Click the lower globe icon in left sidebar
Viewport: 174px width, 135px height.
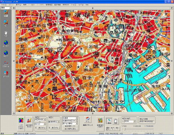(6, 53)
